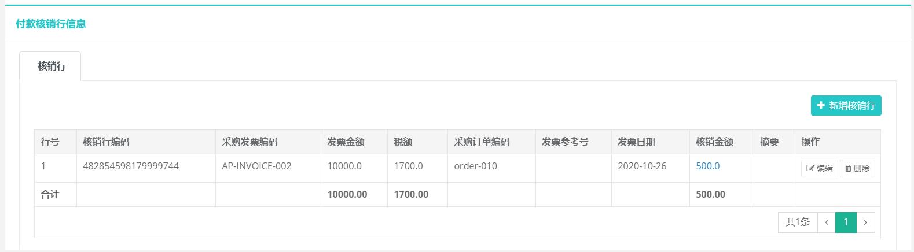Go to the next page using right chevron
This screenshot has width=914, height=252.
[865, 223]
